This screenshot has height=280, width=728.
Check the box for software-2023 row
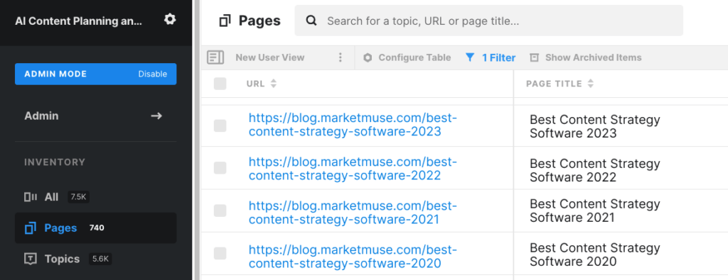click(x=220, y=125)
